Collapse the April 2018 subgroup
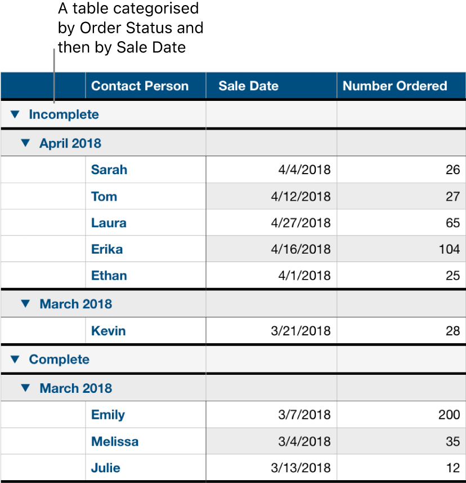 tap(25, 143)
